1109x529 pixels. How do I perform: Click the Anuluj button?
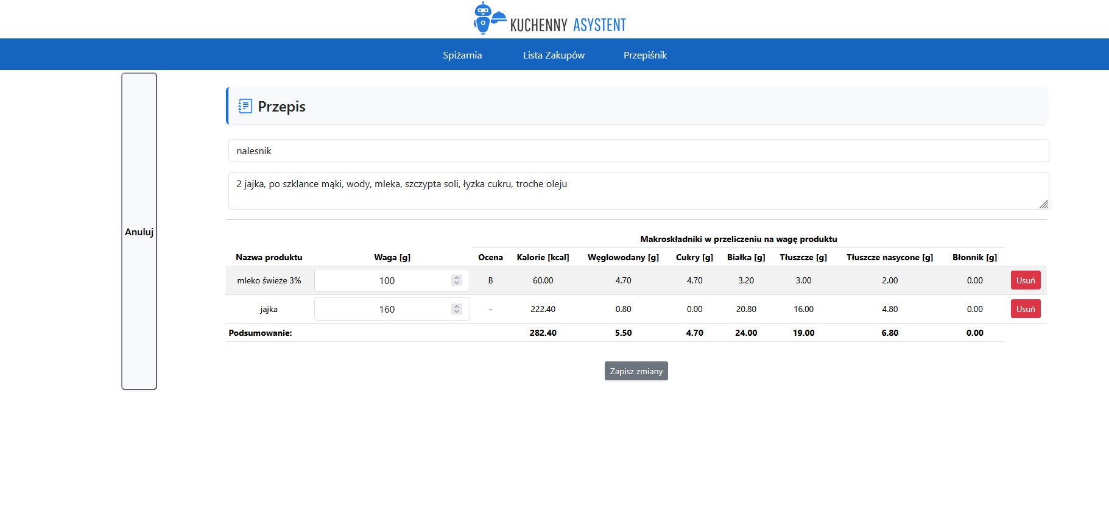(x=139, y=231)
